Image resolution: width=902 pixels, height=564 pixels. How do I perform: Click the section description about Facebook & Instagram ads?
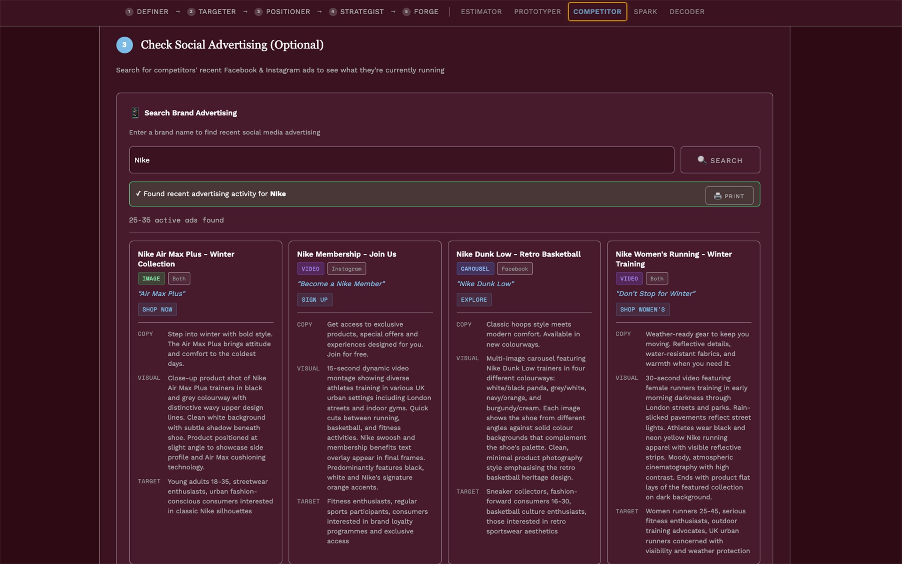coord(280,70)
